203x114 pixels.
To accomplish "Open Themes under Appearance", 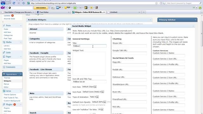I will click(7, 78).
